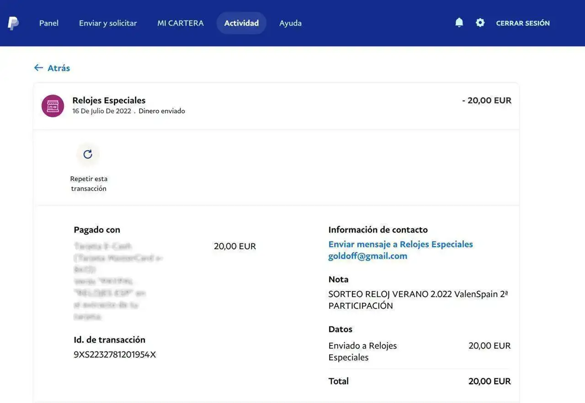Click the - 20,00 EUR header amount

[487, 100]
